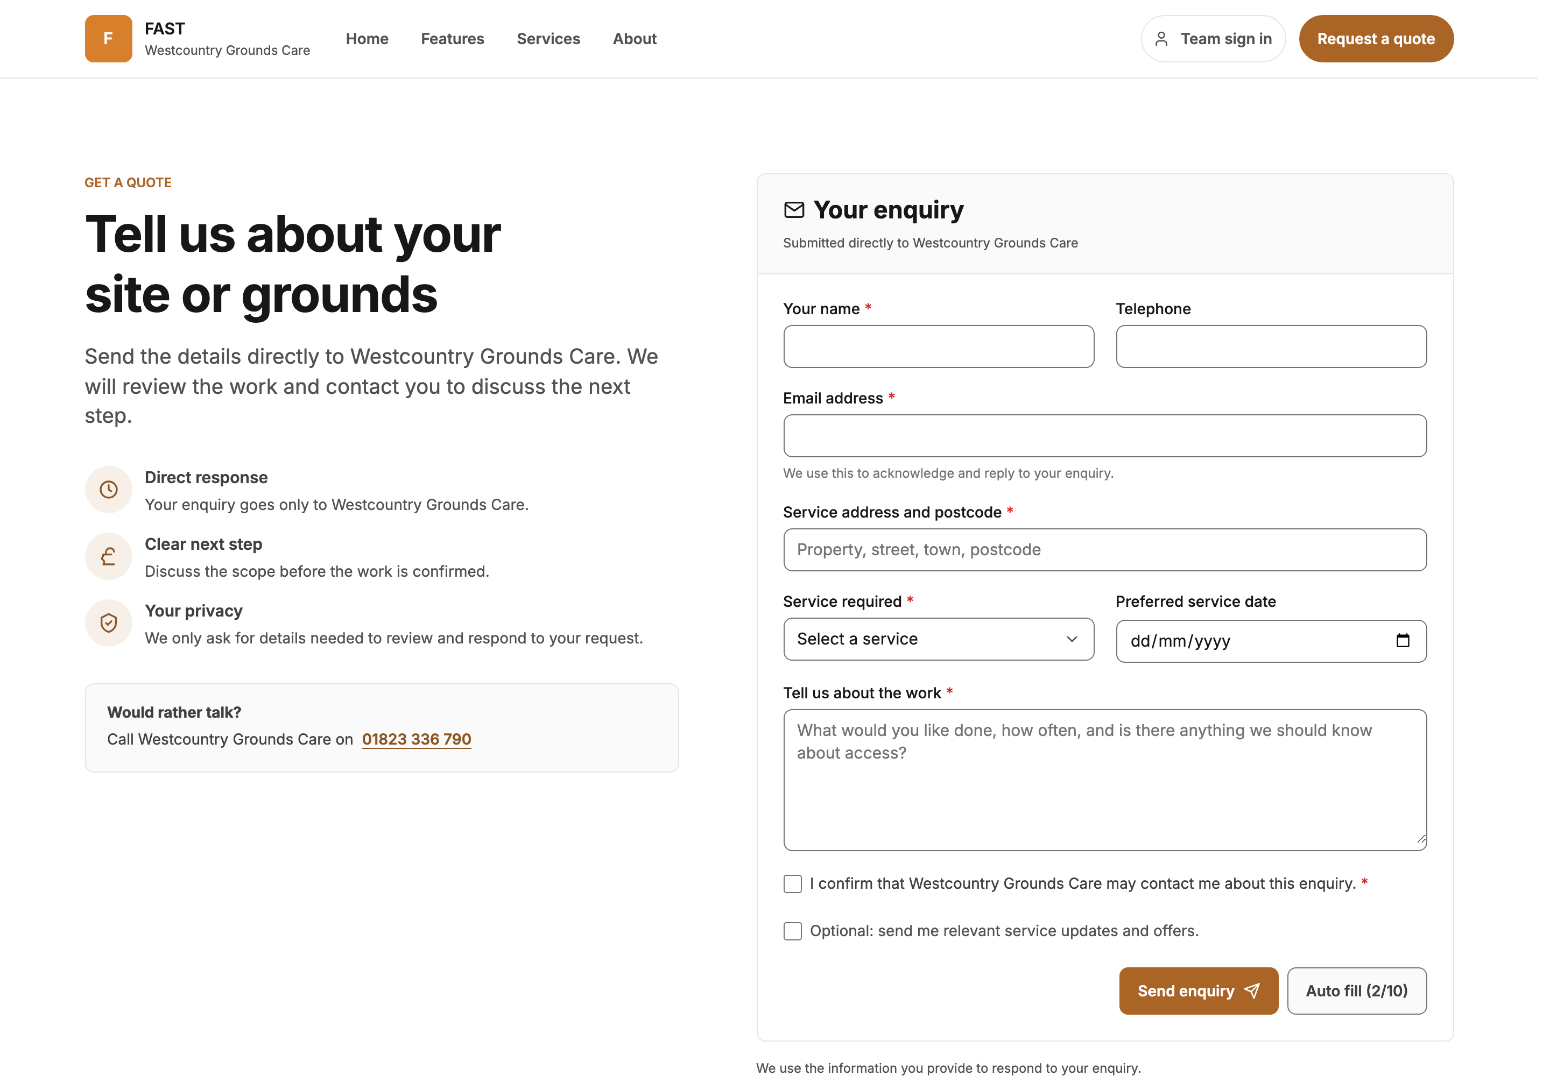Click the Team sign in button
1550x1076 pixels.
[1213, 39]
